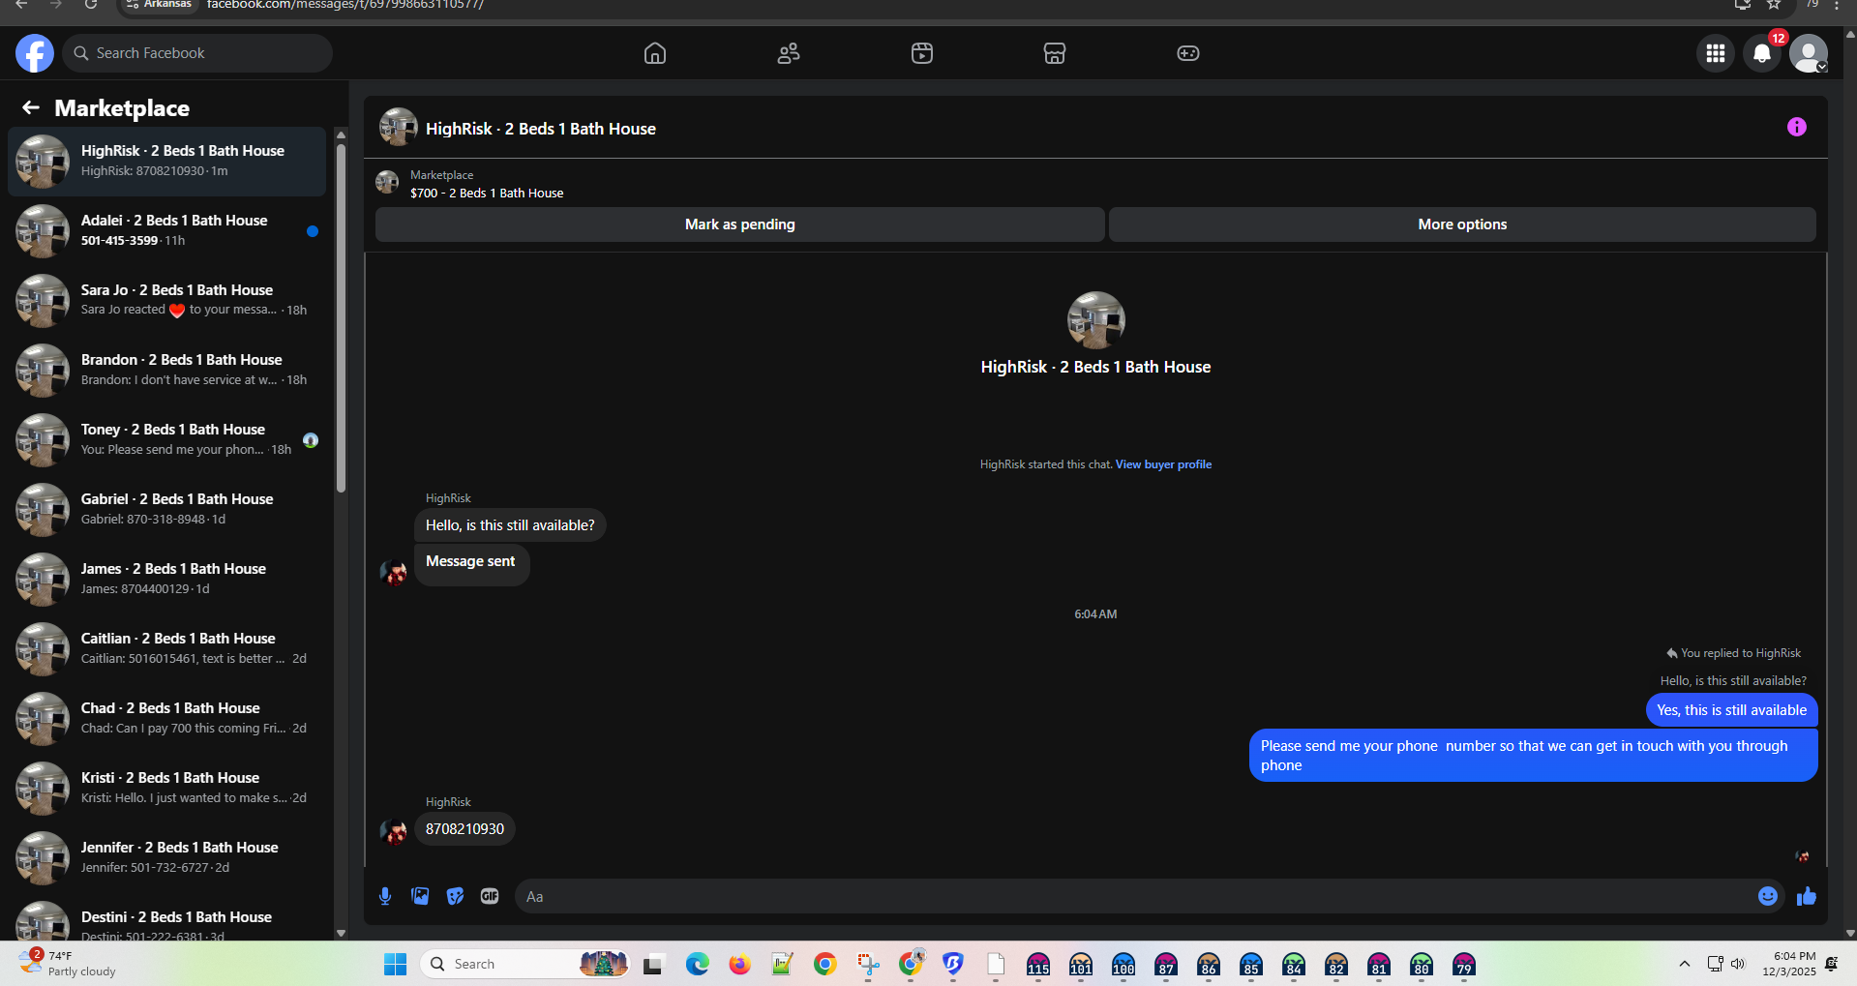Open Jennifer conversation
This screenshot has height=986, width=1857.
tap(166, 858)
